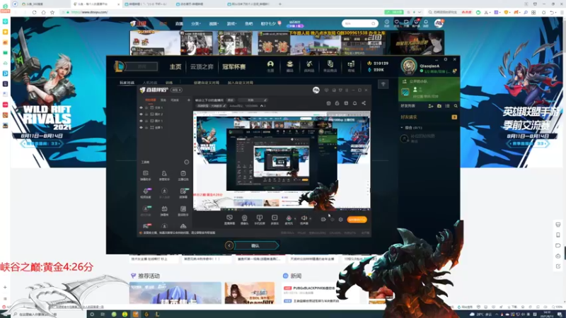
Task: Open the 创建自定义对局 tab
Action: coord(206,83)
